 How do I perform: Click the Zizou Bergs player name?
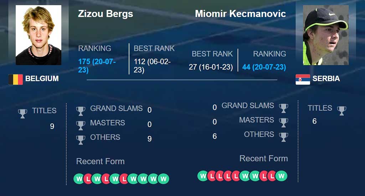pyautogui.click(x=106, y=14)
